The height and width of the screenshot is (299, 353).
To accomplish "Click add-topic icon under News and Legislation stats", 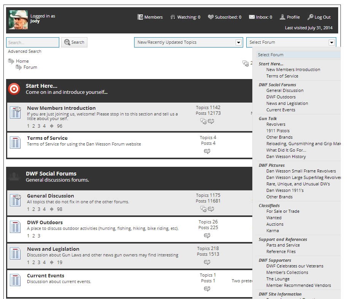I will (207, 262).
